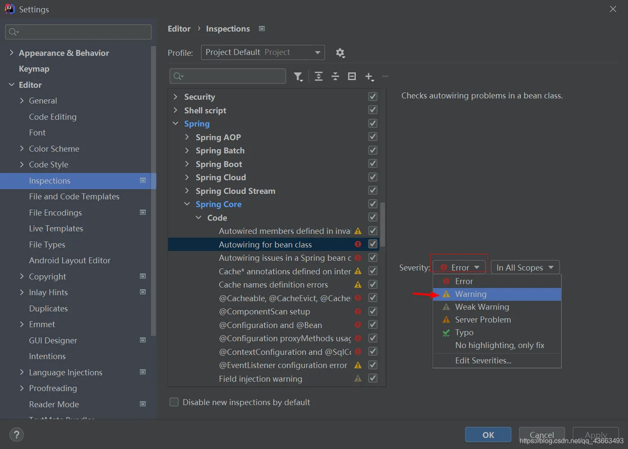Click the project icon on Reader Mode row
Screen dimensions: 628x449
(x=143, y=404)
